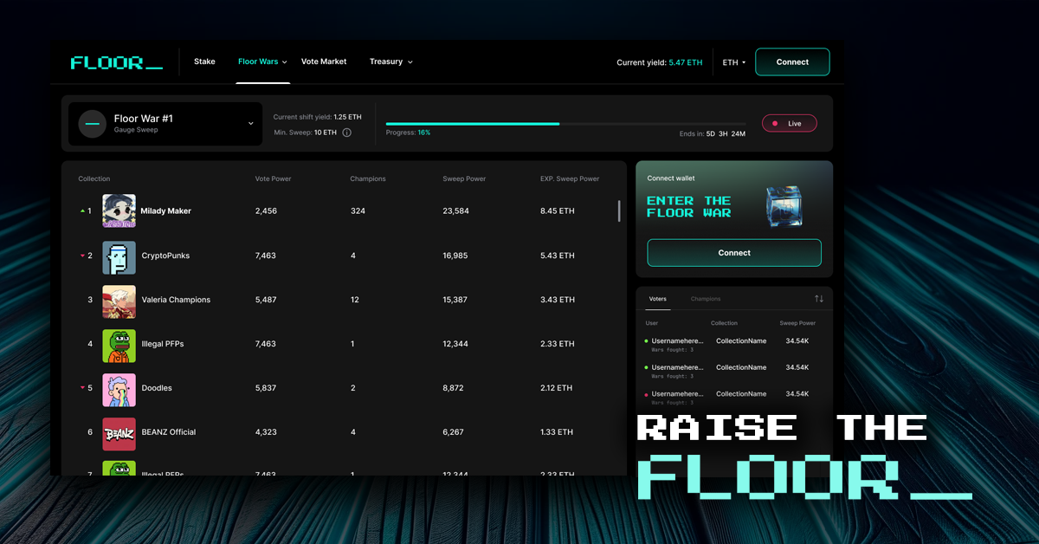Click the red status dot in voters list
Image resolution: width=1039 pixels, height=544 pixels.
pos(647,394)
